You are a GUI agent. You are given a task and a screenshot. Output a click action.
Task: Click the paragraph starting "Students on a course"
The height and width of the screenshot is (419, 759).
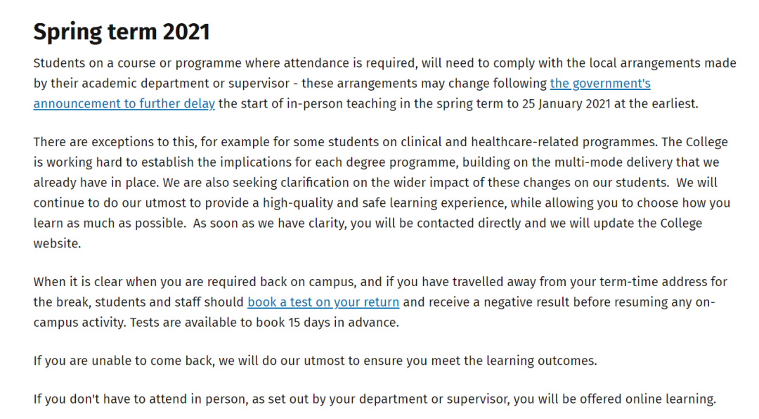[385, 84]
